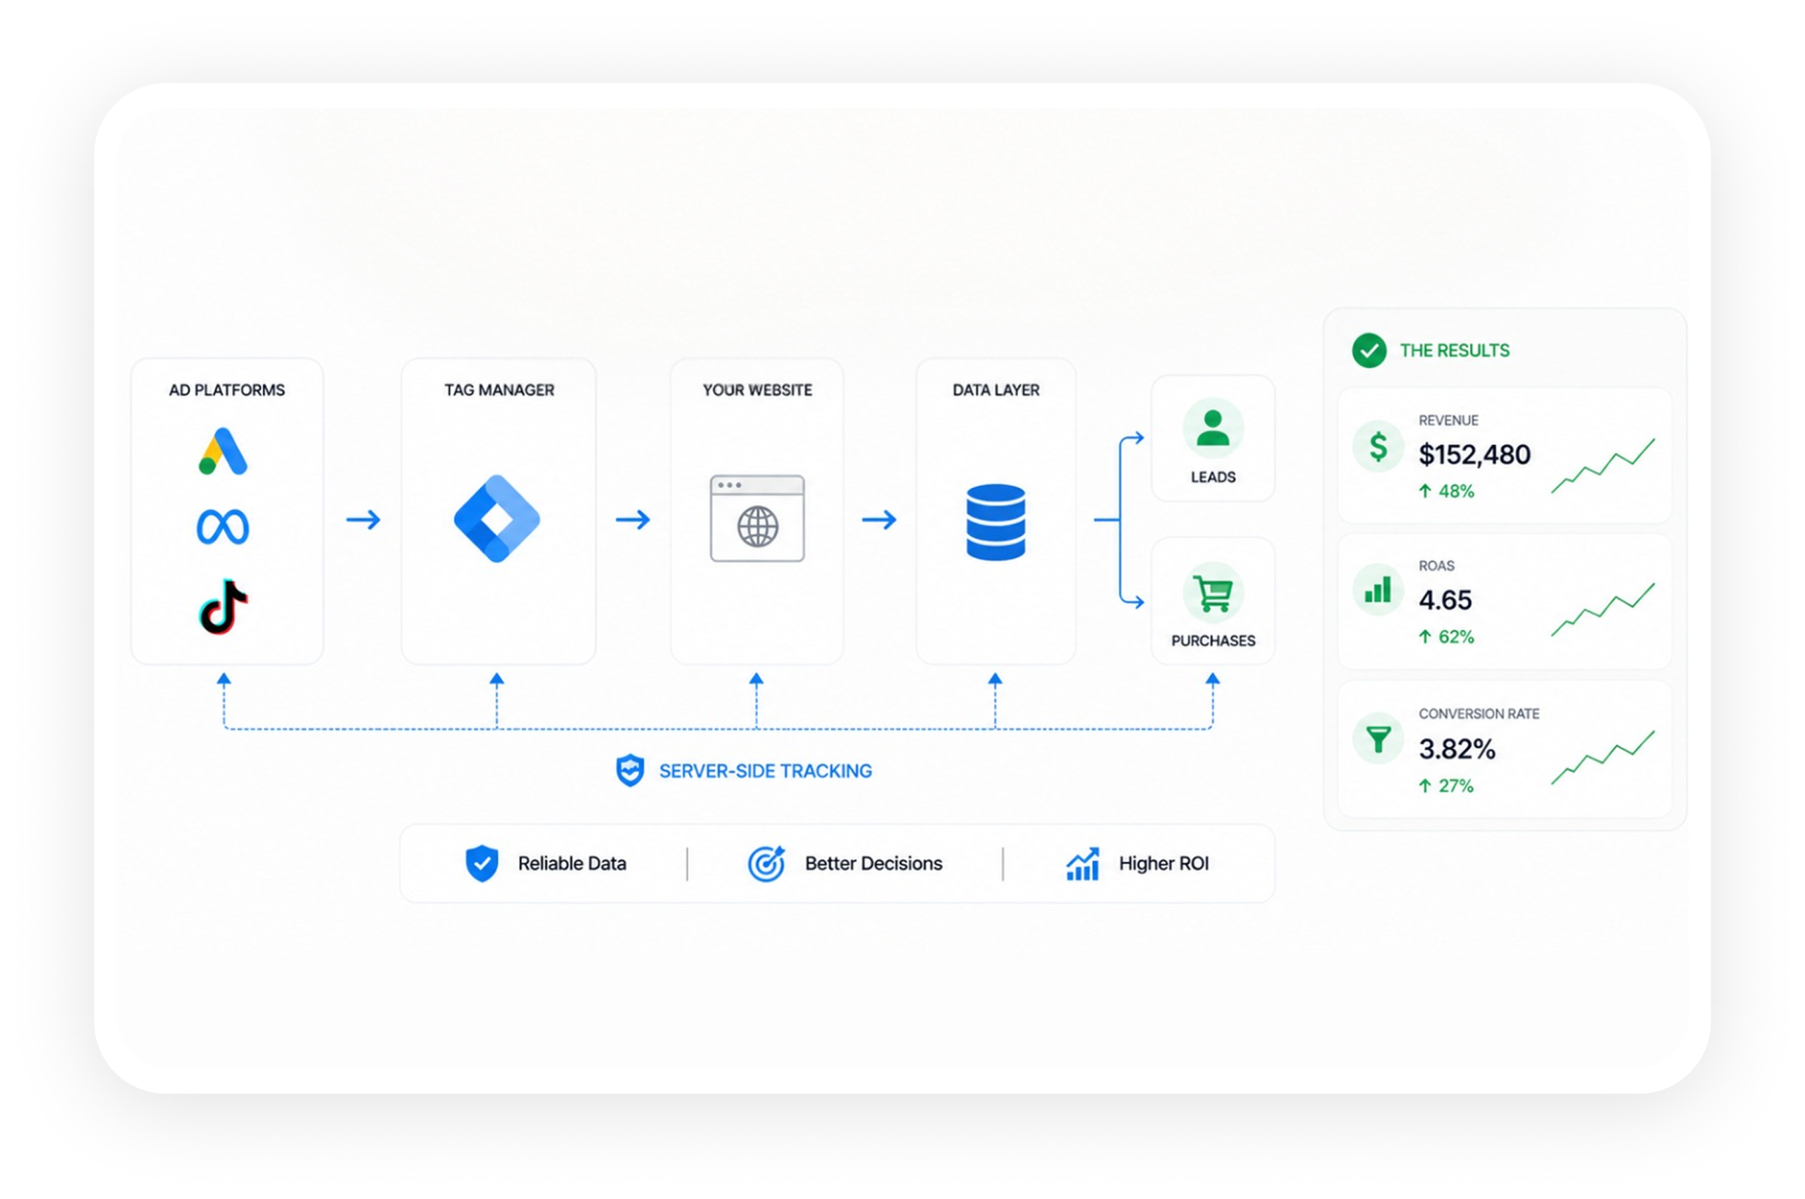Click the 62% ROAS increase figure
The width and height of the screenshot is (1805, 1199).
coord(1457,637)
